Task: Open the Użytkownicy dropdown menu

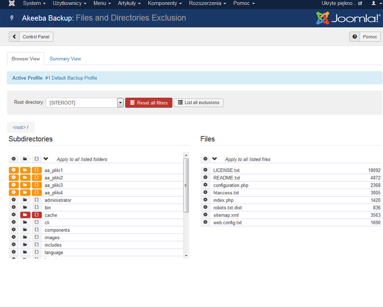Action: [69, 3]
